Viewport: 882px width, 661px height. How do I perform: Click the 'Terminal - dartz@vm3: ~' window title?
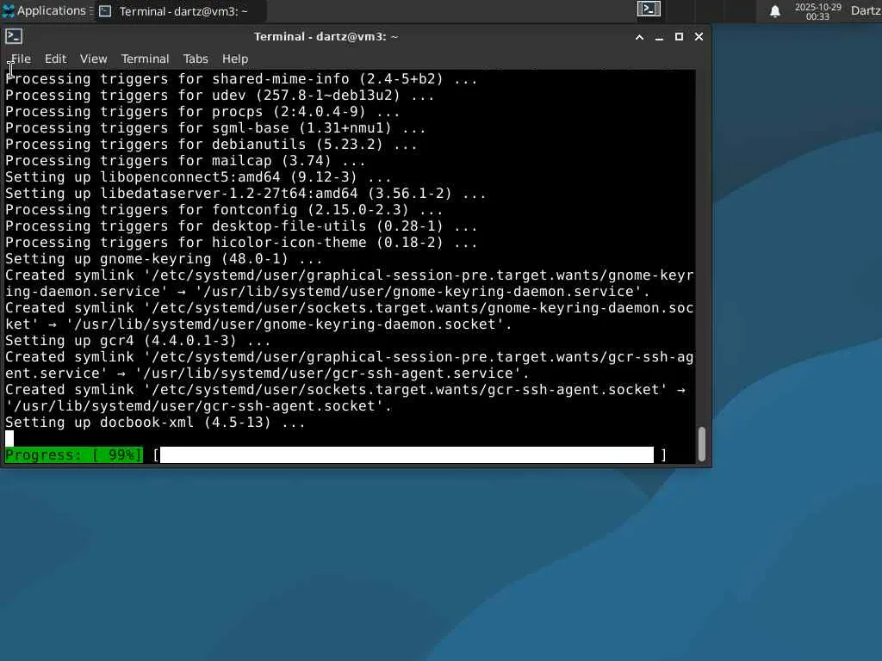click(x=326, y=36)
